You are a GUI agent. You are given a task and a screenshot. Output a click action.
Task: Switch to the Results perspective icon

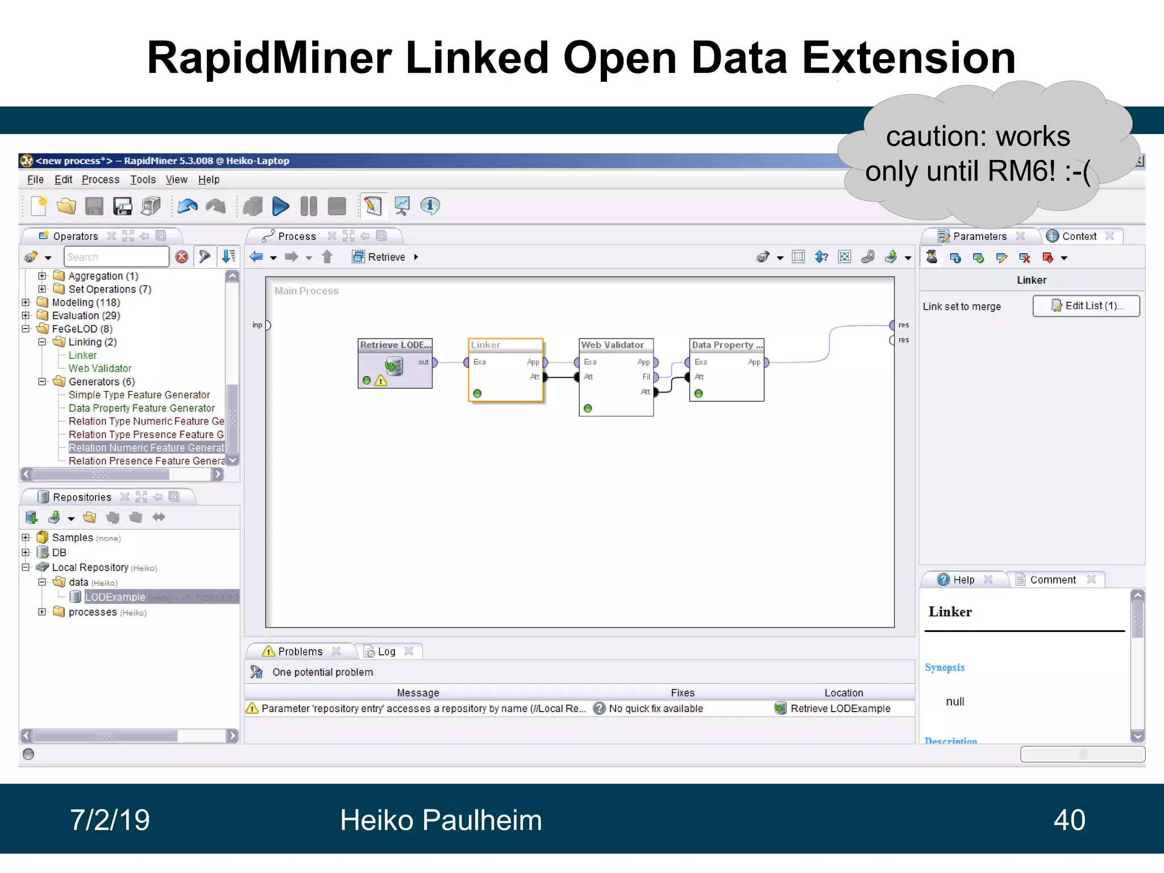[x=402, y=206]
